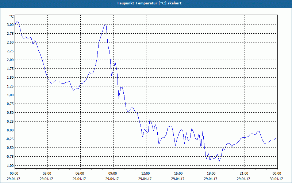Screen dimensions: 292x183
Task: Click the 15:00 time axis label
Action: [179, 173]
